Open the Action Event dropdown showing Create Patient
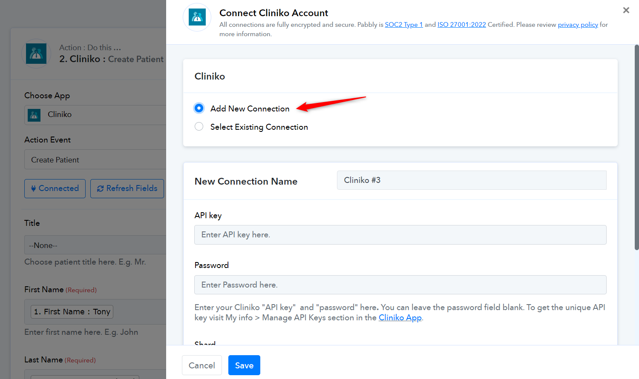The height and width of the screenshot is (379, 639). click(95, 160)
